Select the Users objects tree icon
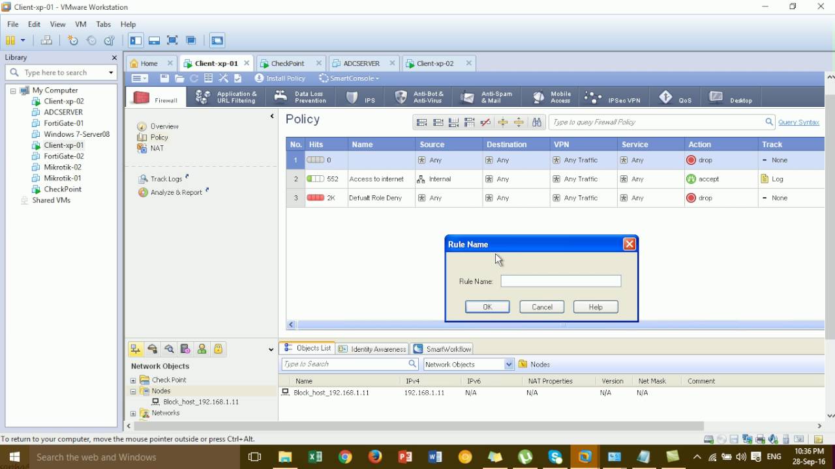The height and width of the screenshot is (469, 835). tap(202, 349)
